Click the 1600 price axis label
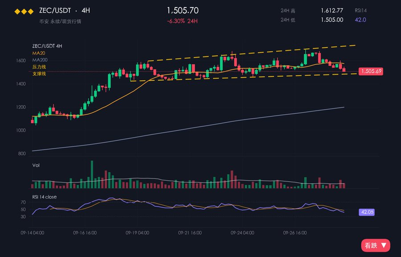The image size is (401, 257). pyautogui.click(x=21, y=61)
